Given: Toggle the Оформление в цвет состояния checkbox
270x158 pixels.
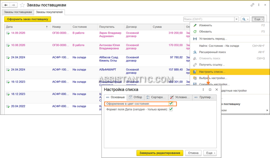Looking at the screenshot, I should click(x=171, y=104).
